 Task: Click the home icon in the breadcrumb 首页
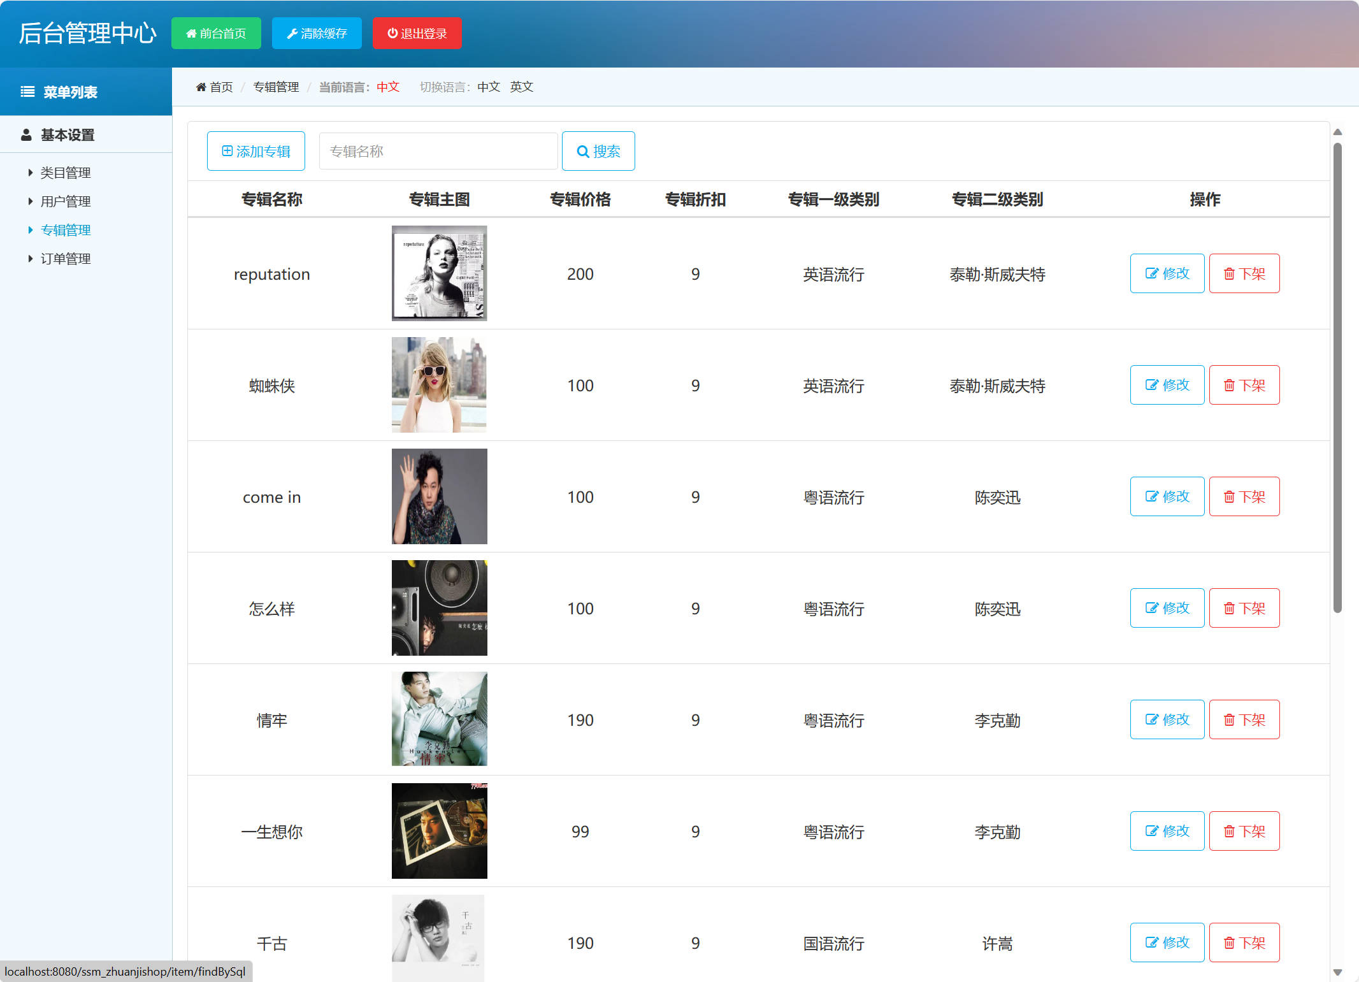coord(201,87)
